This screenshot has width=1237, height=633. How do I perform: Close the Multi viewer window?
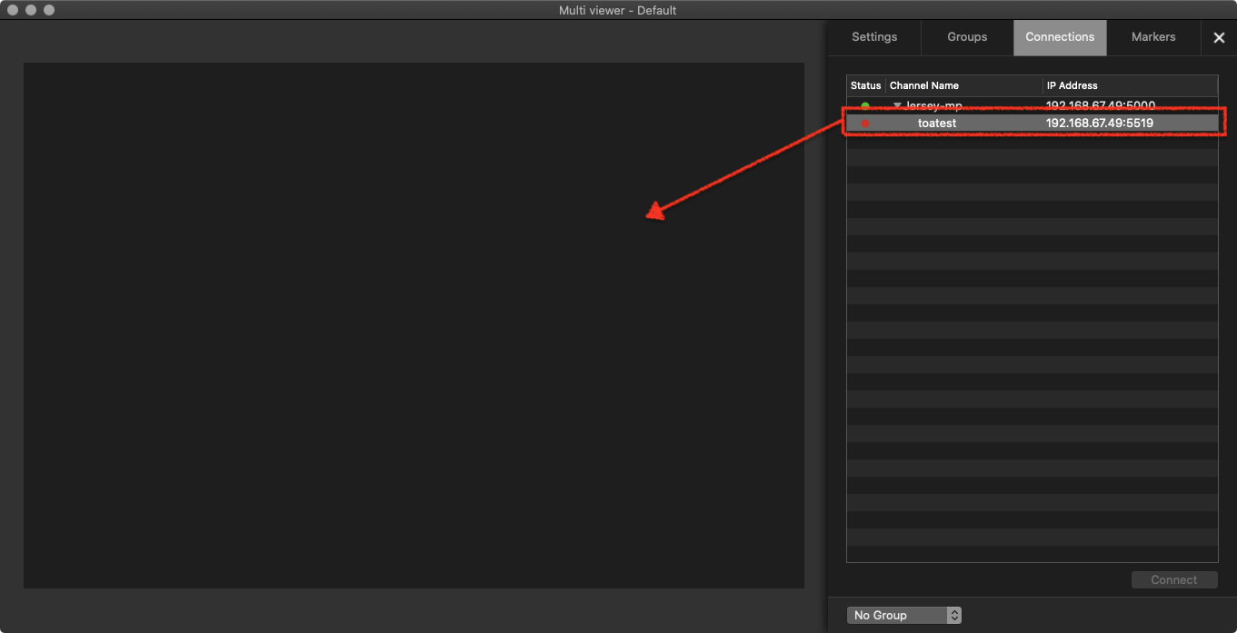13,10
